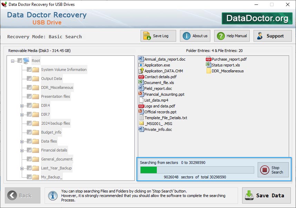Click the Back button label

click(25, 196)
